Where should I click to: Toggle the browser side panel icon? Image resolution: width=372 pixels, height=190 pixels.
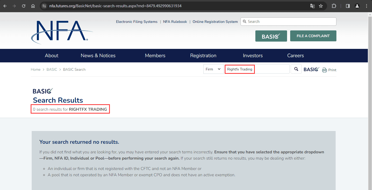point(348,6)
